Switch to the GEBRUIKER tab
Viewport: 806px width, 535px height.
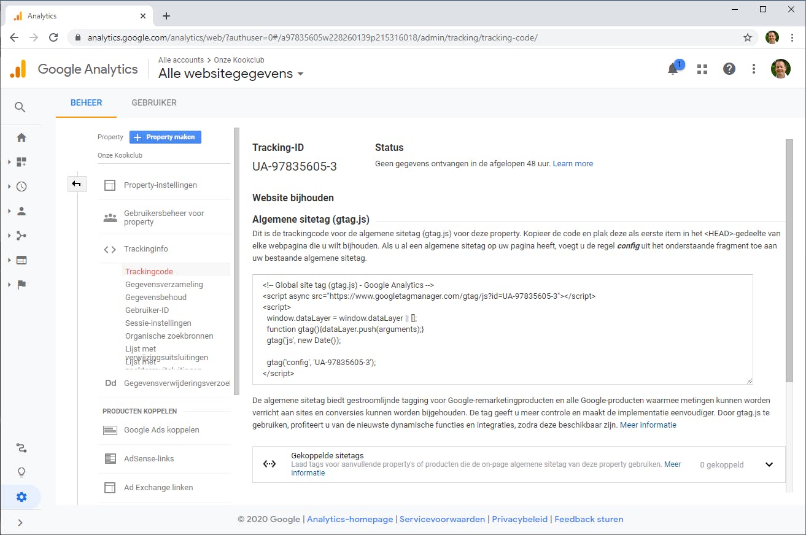154,103
